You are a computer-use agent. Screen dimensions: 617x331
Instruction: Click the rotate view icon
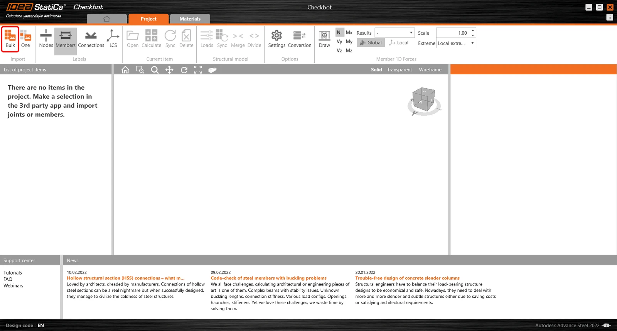tap(184, 70)
